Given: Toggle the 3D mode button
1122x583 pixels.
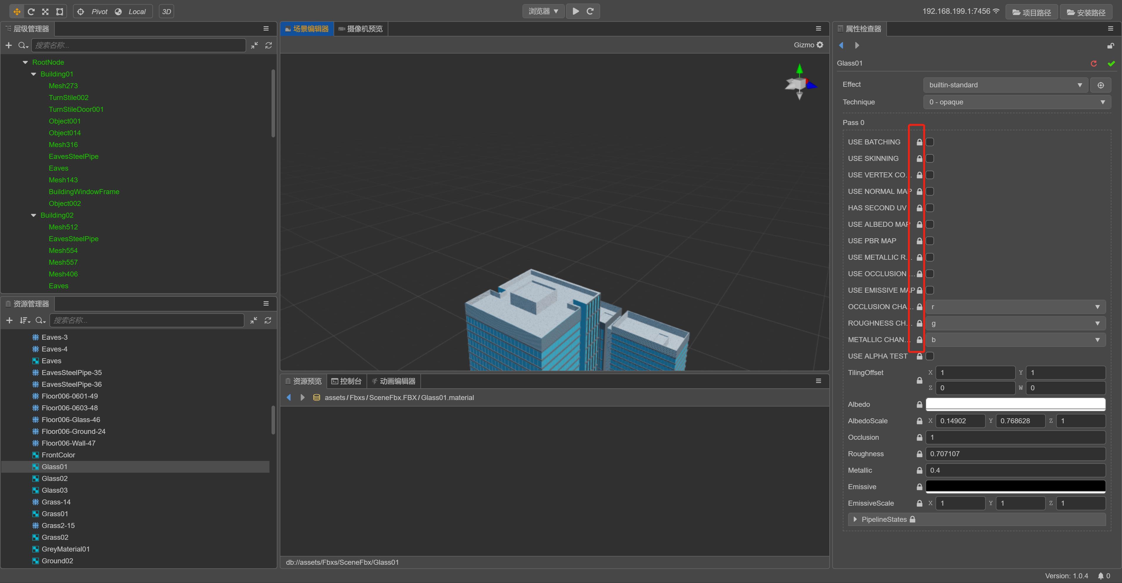Looking at the screenshot, I should 167,12.
